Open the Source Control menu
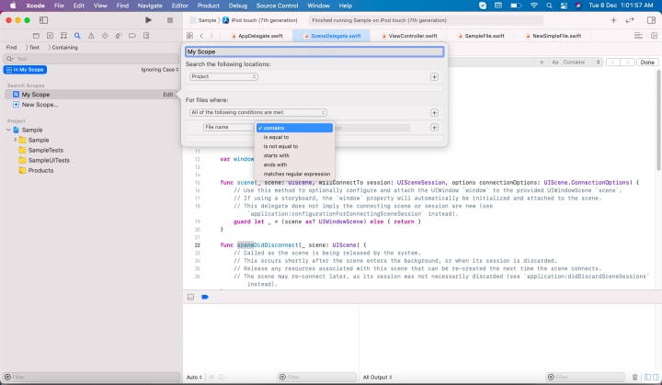662x385 pixels. pos(277,6)
